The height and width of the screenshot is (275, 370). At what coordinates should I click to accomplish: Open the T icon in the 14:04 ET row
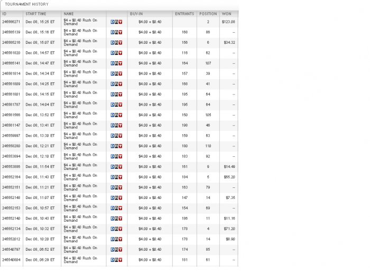[x=121, y=105]
